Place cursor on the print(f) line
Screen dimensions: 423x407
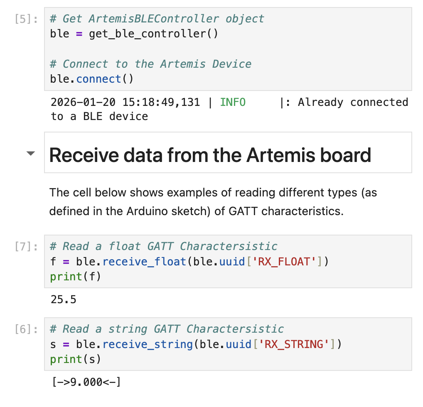(75, 276)
